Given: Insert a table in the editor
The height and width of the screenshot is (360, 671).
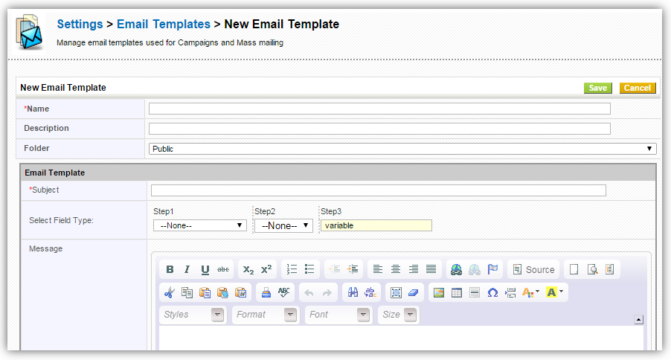Looking at the screenshot, I should coord(457,292).
